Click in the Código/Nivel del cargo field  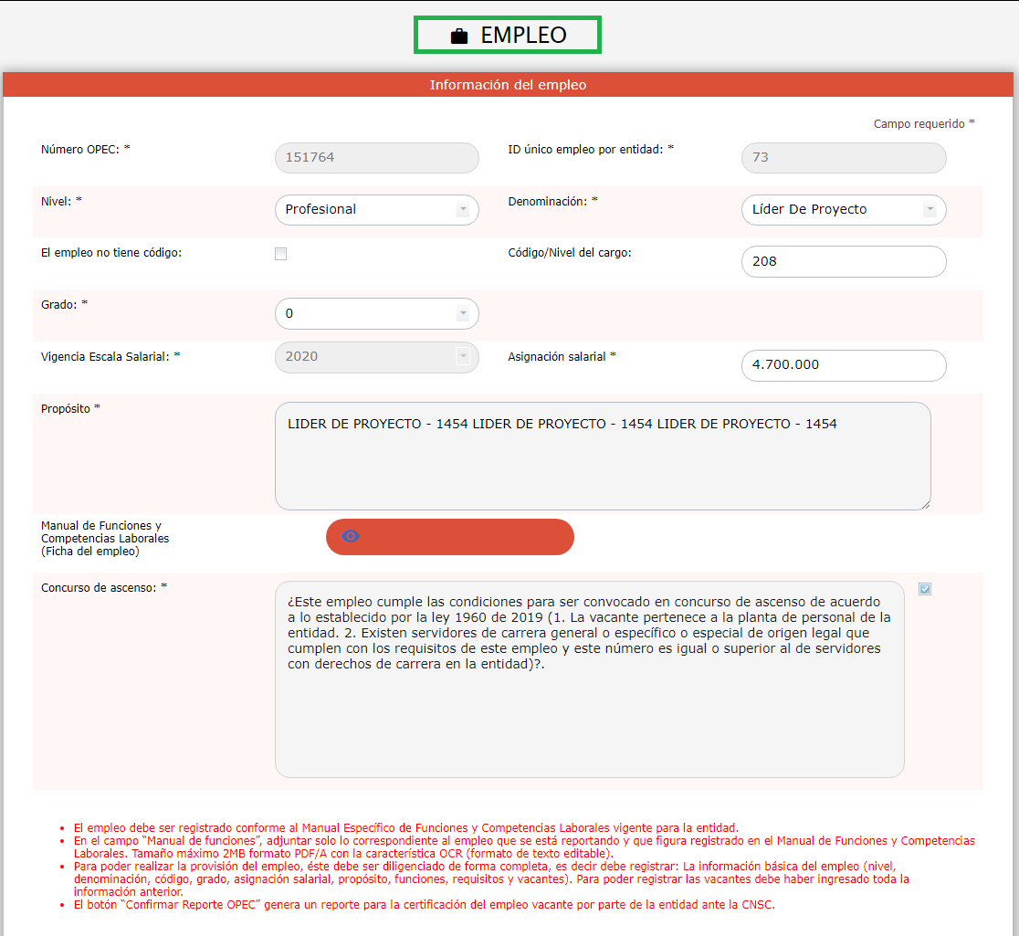843,261
